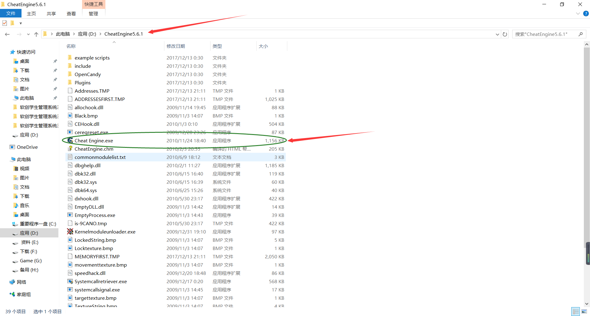Select dxhook.dll file name
This screenshot has height=316, width=590.
[x=86, y=198]
